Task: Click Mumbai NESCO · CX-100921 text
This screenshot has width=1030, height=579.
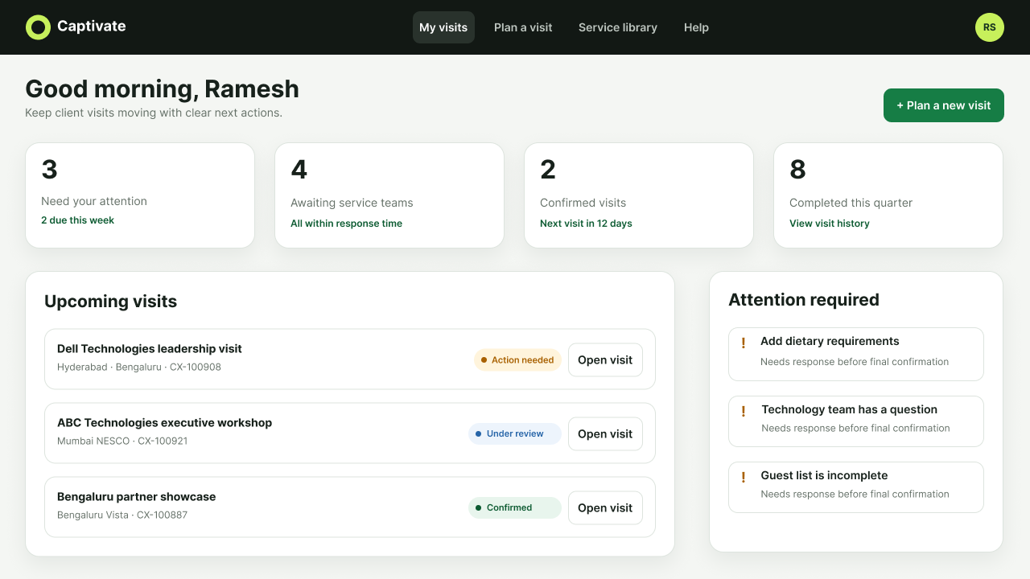Action: tap(122, 441)
